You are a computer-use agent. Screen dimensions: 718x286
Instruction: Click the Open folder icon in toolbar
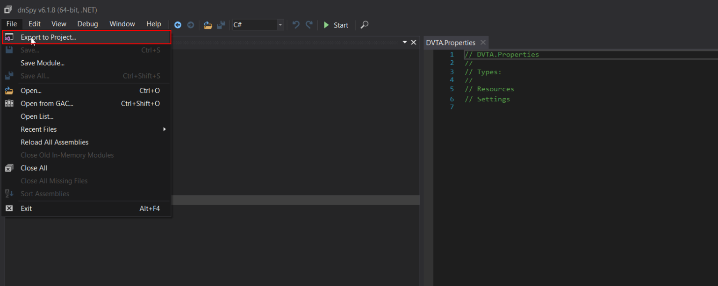tap(208, 25)
